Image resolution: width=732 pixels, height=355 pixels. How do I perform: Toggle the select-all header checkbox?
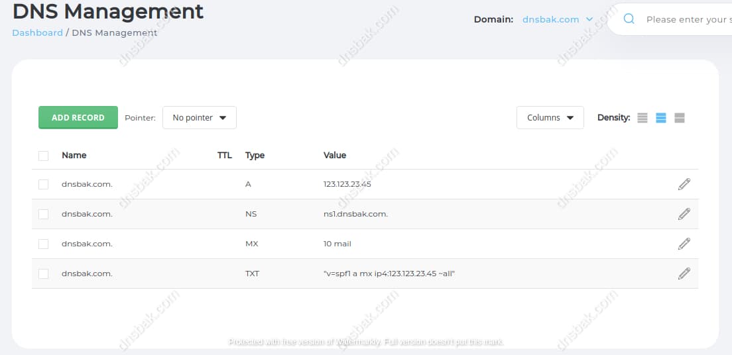(44, 156)
